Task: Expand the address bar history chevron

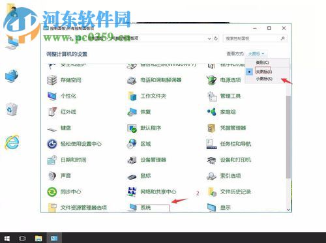Action: [209, 38]
